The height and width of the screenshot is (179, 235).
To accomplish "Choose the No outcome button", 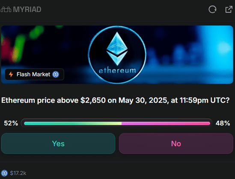I will (176, 144).
